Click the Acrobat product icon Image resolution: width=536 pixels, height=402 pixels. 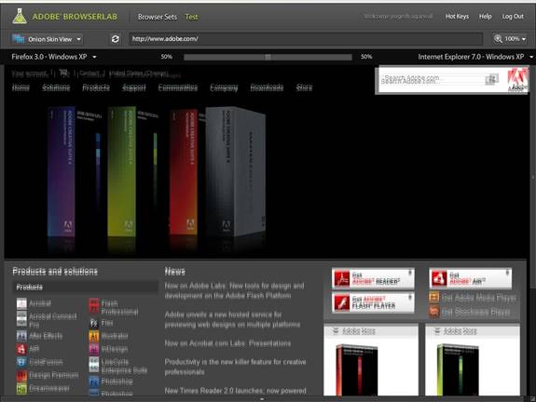pos(21,303)
